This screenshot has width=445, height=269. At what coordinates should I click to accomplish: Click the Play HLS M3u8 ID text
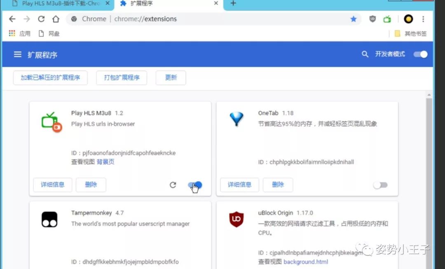123,153
